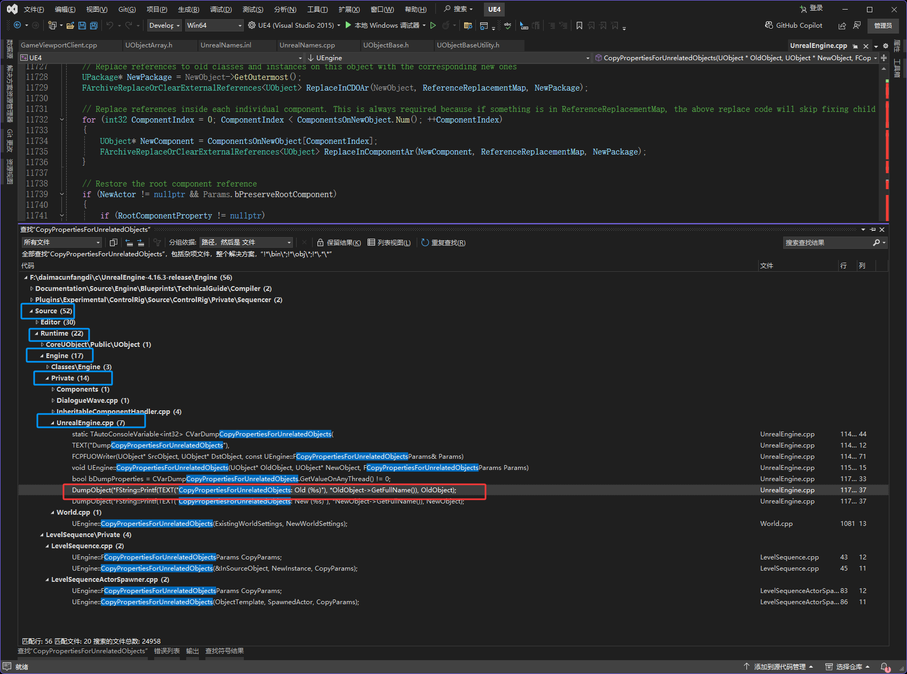This screenshot has width=907, height=674.
Task: Click the new project icon
Action: click(52, 25)
